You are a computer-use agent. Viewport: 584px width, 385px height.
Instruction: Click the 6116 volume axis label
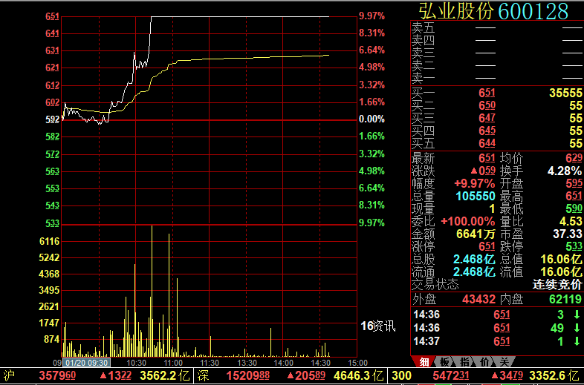pyautogui.click(x=50, y=241)
